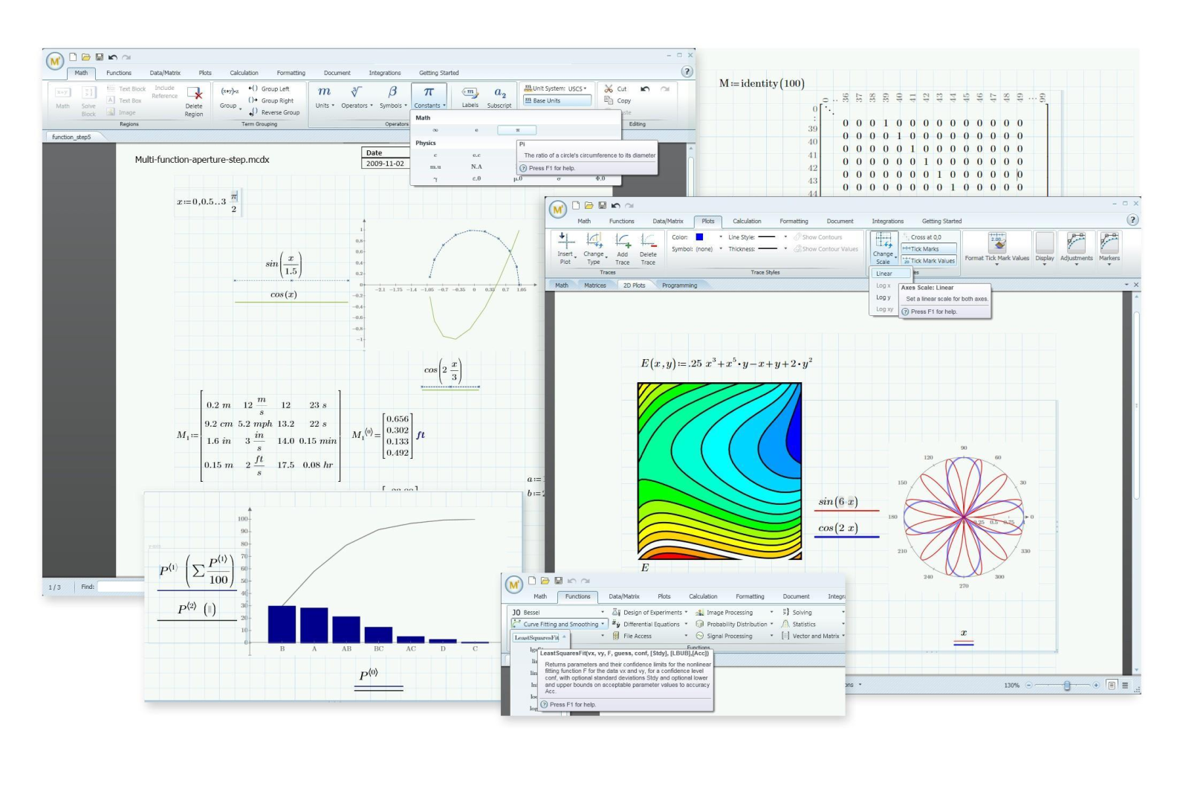
Task: Select function_step5 worksheet tab
Action: click(x=71, y=137)
